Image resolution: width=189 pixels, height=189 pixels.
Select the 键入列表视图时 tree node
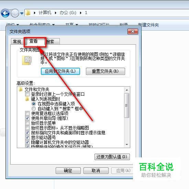[45, 99]
